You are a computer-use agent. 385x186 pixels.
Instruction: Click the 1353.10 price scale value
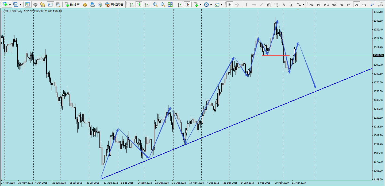coord(378,12)
